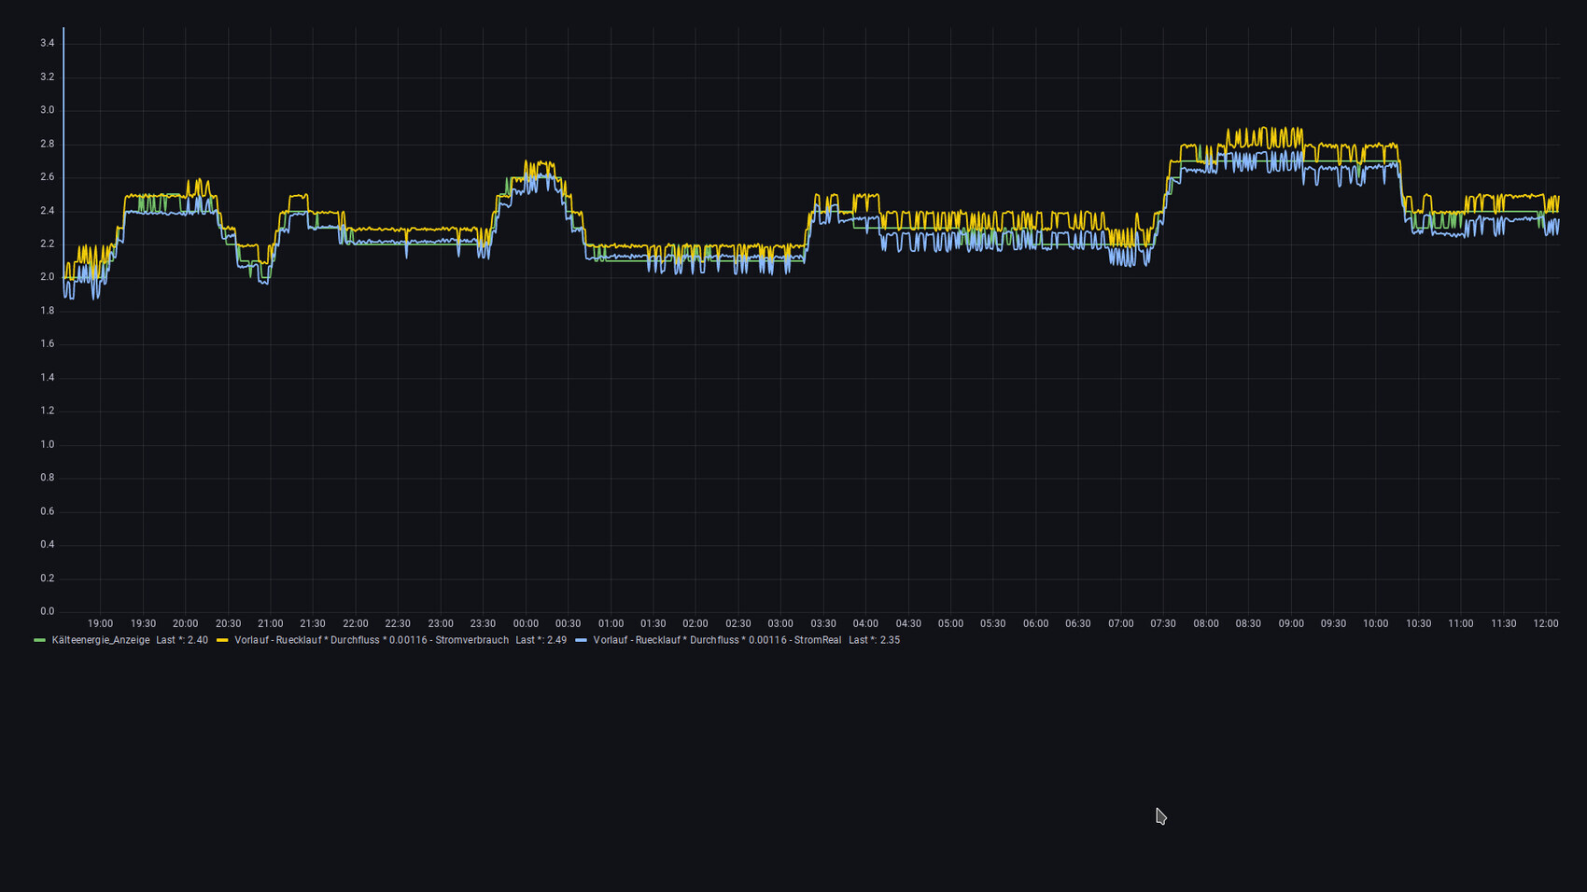
Task: Click the 'Last *: 2.40' legend value
Action: pos(182,640)
